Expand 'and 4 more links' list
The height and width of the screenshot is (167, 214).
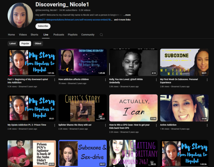pyautogui.click(x=122, y=20)
